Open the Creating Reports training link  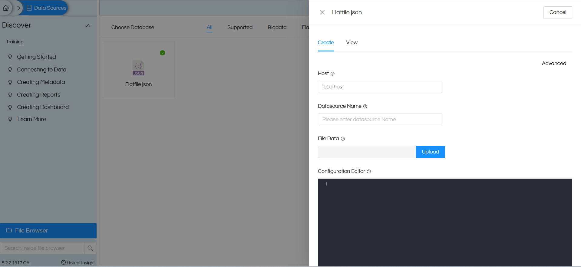point(38,95)
